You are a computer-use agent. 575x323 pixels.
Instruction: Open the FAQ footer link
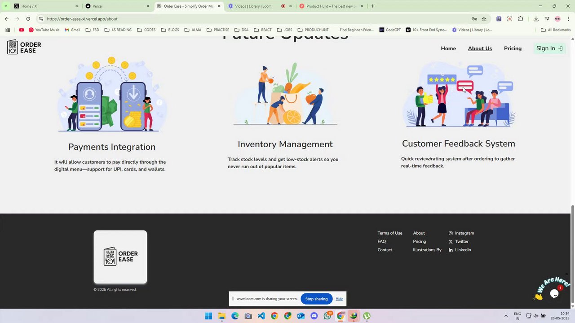tap(382, 241)
